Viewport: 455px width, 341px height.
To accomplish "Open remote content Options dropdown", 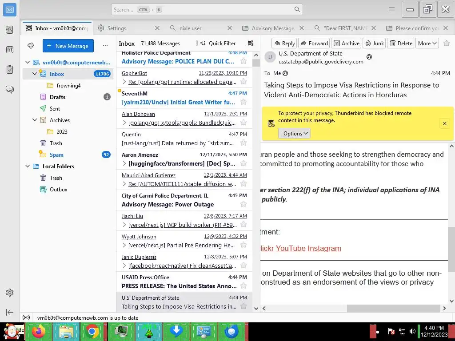I will coord(294,133).
